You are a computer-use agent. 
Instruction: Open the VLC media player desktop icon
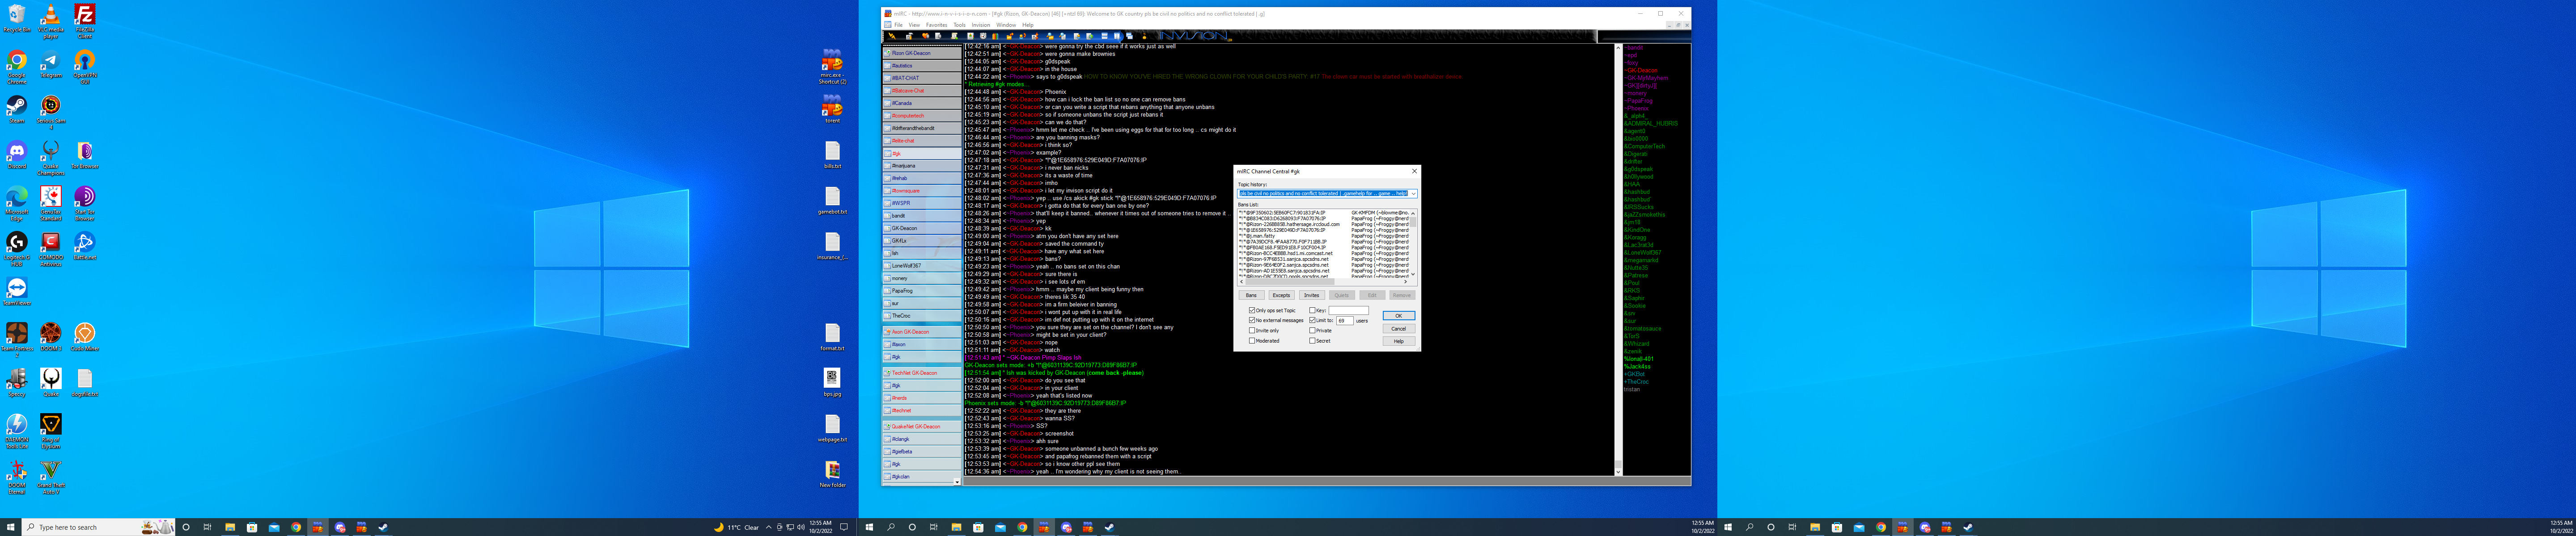[x=51, y=20]
